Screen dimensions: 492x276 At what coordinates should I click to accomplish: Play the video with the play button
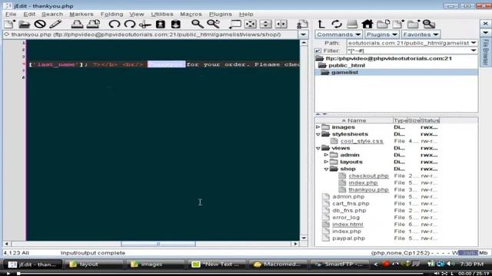tap(8, 274)
